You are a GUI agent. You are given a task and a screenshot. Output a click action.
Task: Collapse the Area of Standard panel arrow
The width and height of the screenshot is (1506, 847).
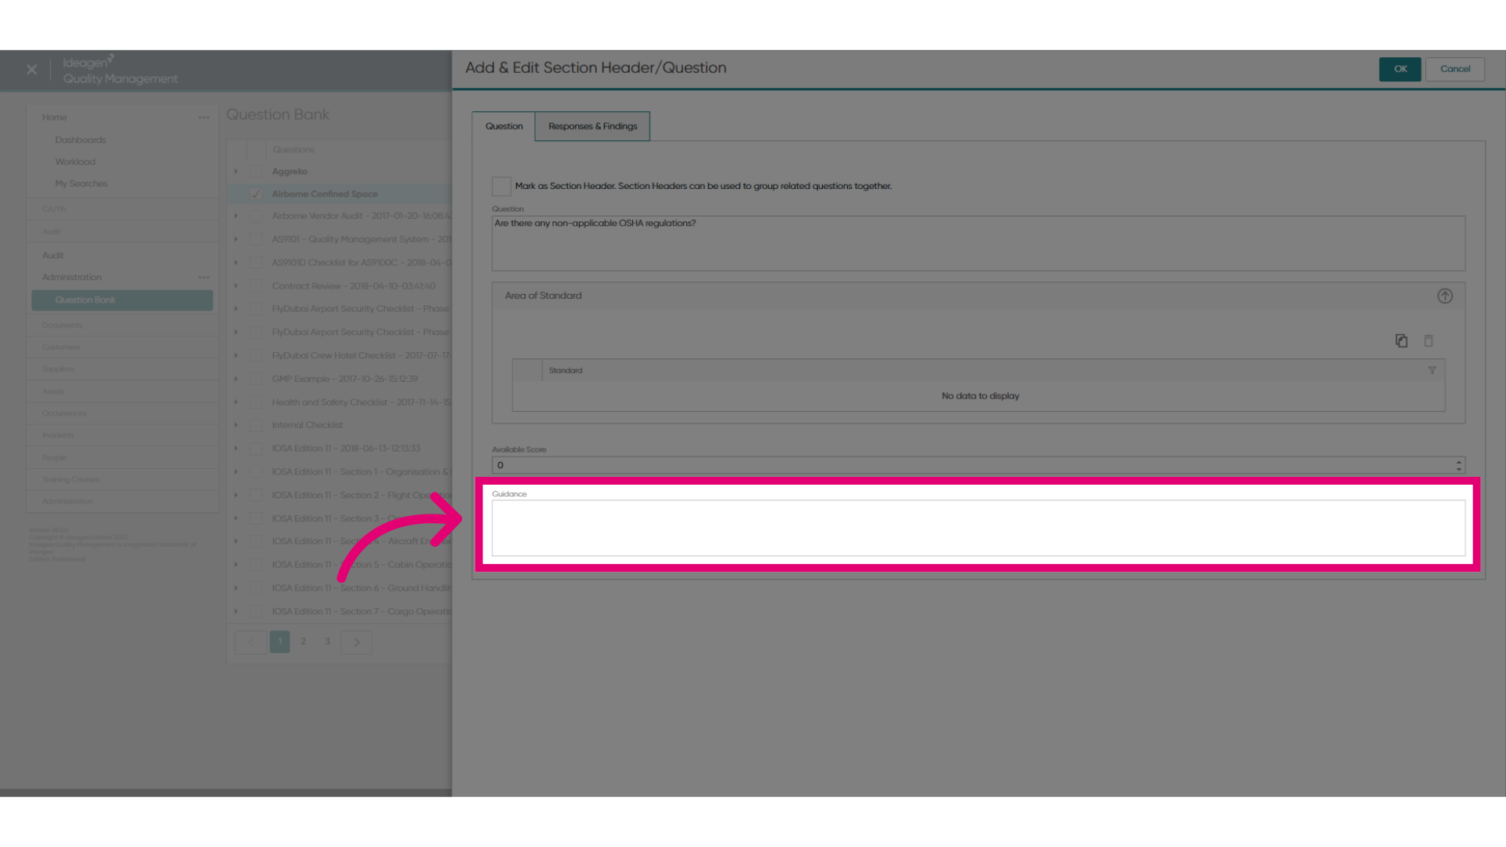tap(1445, 296)
